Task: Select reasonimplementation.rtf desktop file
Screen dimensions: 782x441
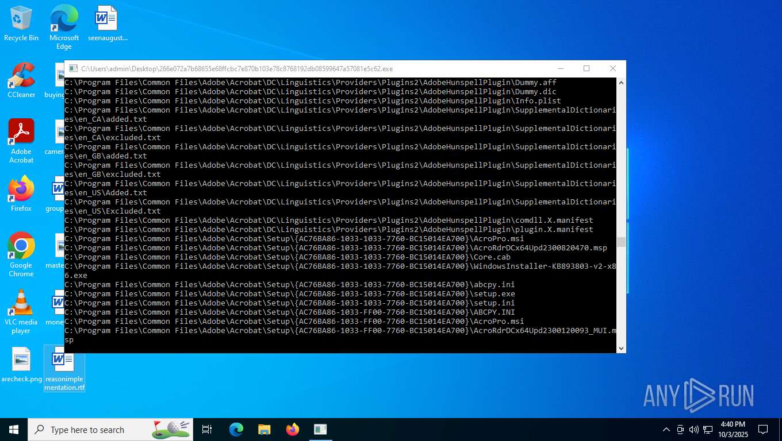Action: (x=64, y=369)
